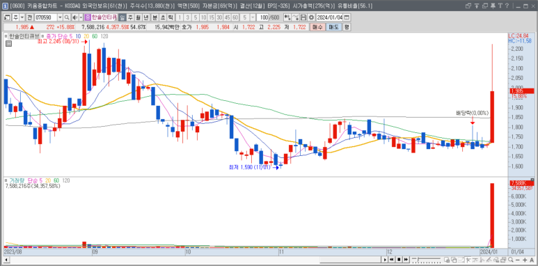Click the date field 2024/01/04
538x266 pixels.
click(x=329, y=17)
